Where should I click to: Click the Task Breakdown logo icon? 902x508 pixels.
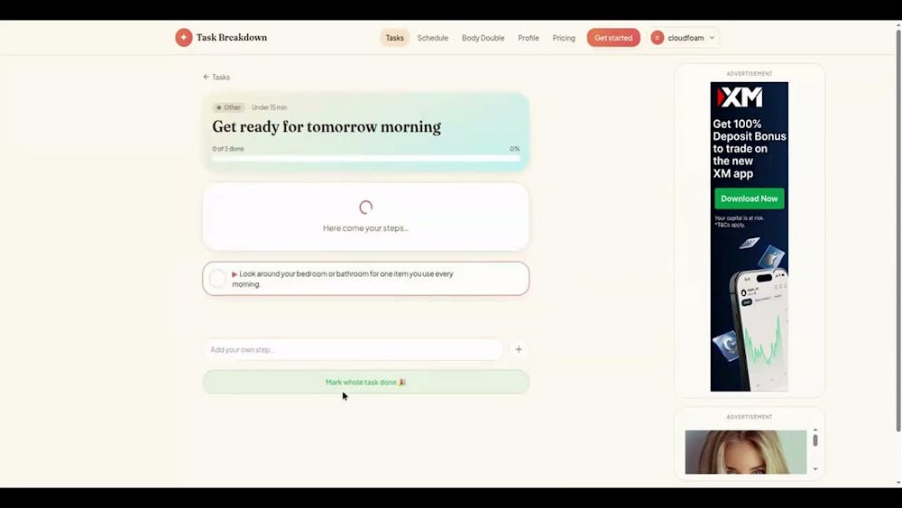183,37
